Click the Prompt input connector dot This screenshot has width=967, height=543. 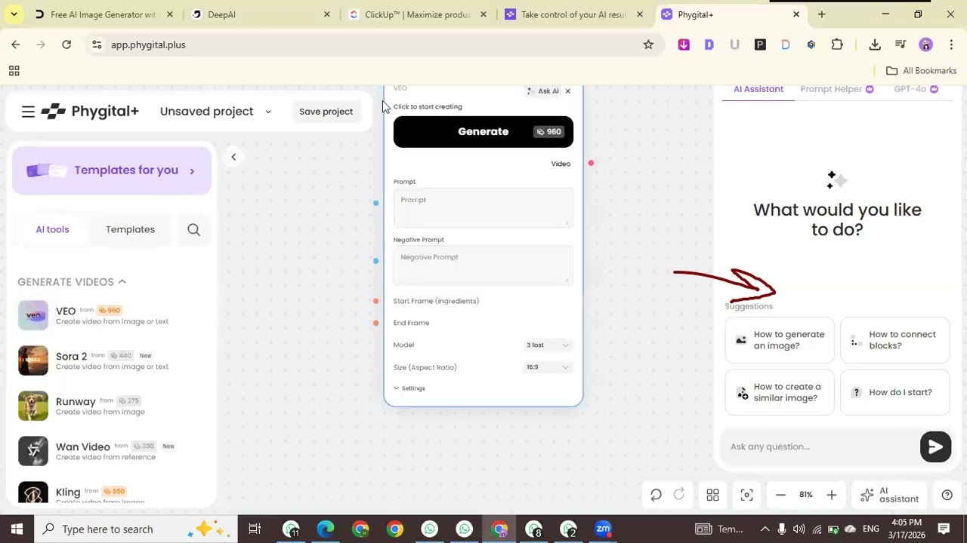click(x=376, y=203)
